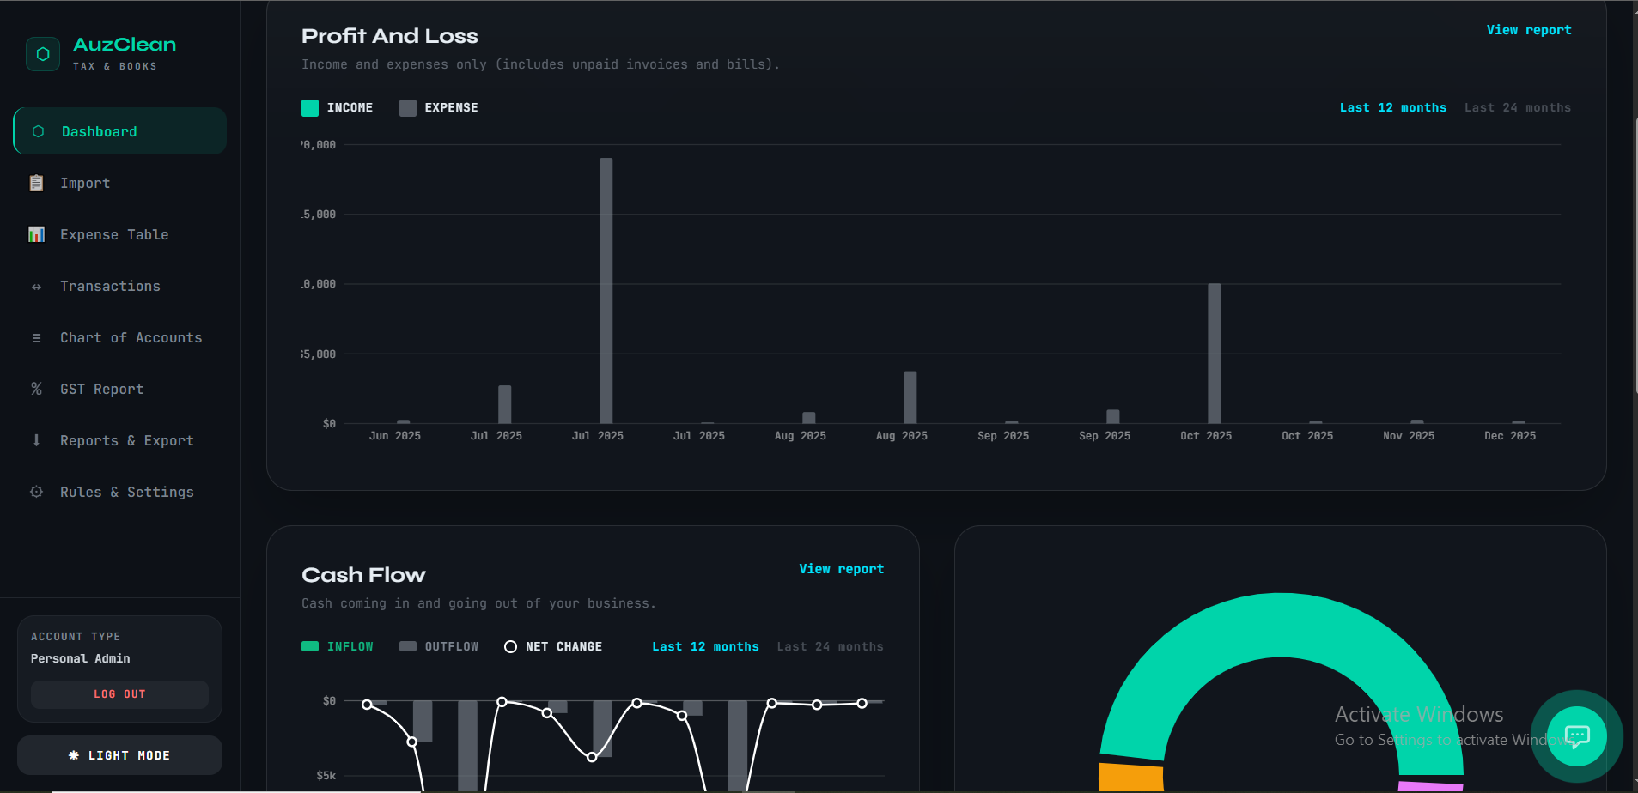Click the tall Oct 2025 expense bar
The width and height of the screenshot is (1638, 793).
point(1215,353)
